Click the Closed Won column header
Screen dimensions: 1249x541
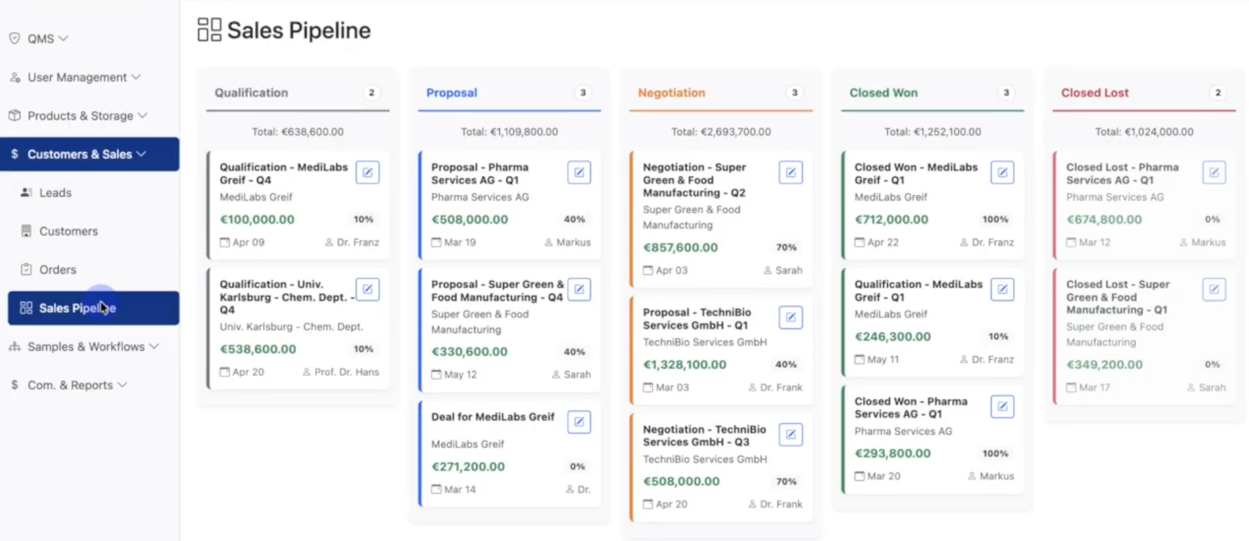[883, 93]
